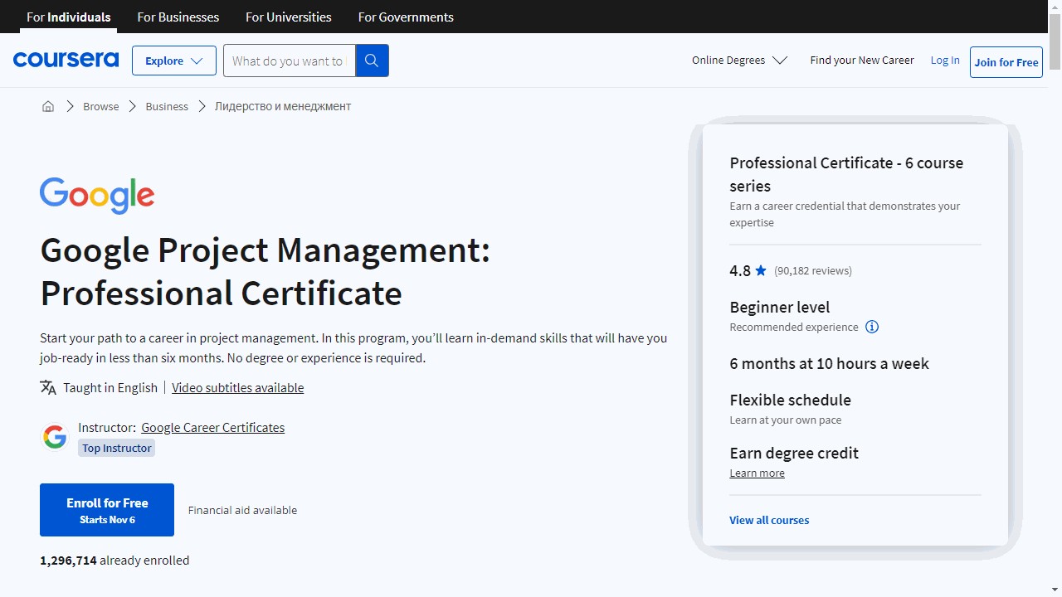This screenshot has width=1062, height=597.
Task: Switch to For Individuals tab
Action: tap(69, 17)
